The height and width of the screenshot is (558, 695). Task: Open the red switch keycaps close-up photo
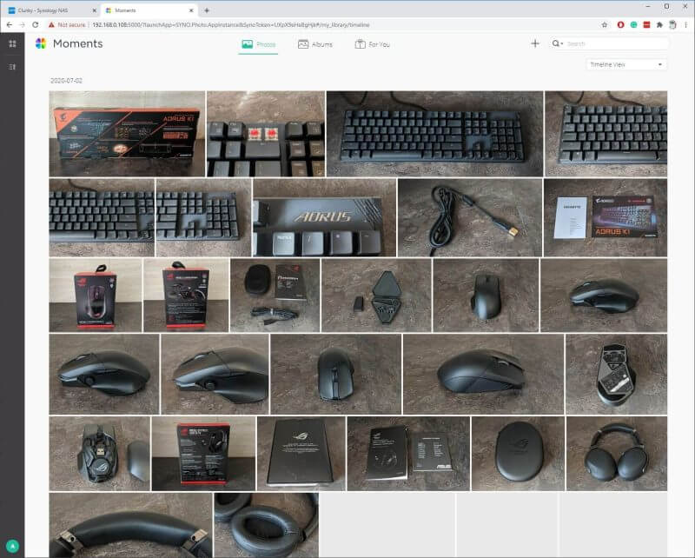click(x=266, y=134)
